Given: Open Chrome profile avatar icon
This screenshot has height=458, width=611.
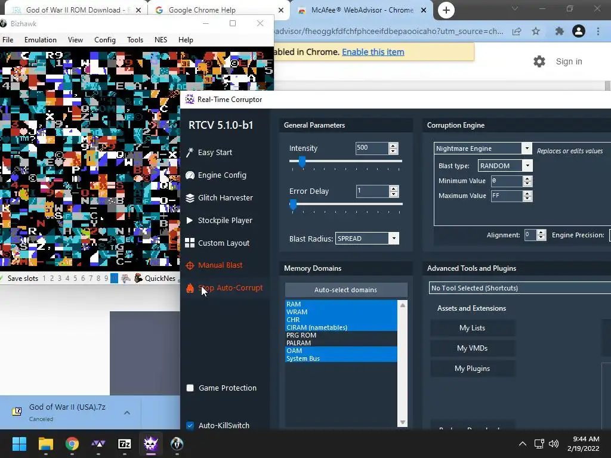Looking at the screenshot, I should pyautogui.click(x=579, y=31).
